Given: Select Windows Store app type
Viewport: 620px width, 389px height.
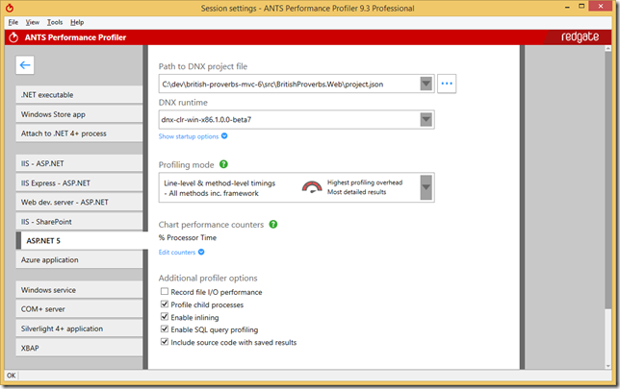Looking at the screenshot, I should click(79, 114).
